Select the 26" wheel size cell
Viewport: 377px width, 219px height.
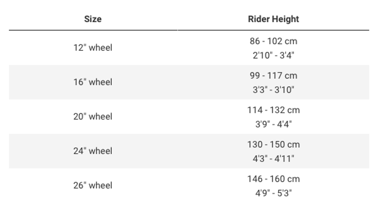[x=93, y=185]
